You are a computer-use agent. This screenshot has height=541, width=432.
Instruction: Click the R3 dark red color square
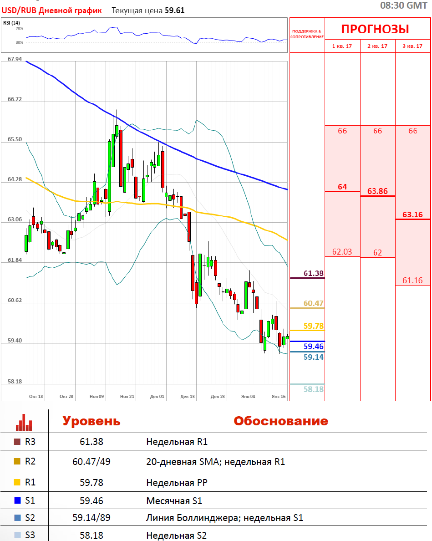17,442
